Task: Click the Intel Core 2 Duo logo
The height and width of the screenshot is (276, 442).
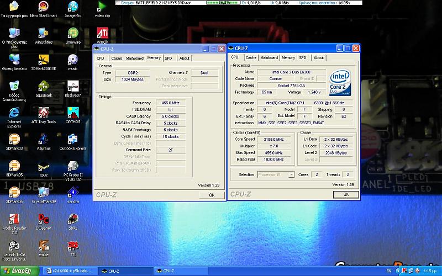Action: coord(340,82)
